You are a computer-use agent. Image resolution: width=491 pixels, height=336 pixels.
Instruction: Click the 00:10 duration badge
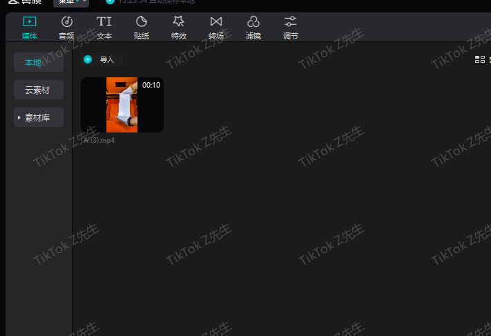pyautogui.click(x=151, y=85)
